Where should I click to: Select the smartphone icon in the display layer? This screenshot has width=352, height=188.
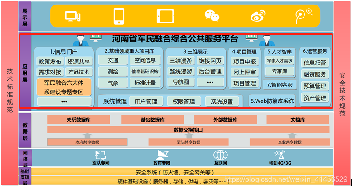[x=119, y=16]
